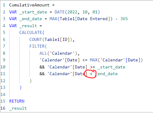153x117 pixels.
Task: Click the CALCULATE function on line 5
Action: (x=31, y=33)
